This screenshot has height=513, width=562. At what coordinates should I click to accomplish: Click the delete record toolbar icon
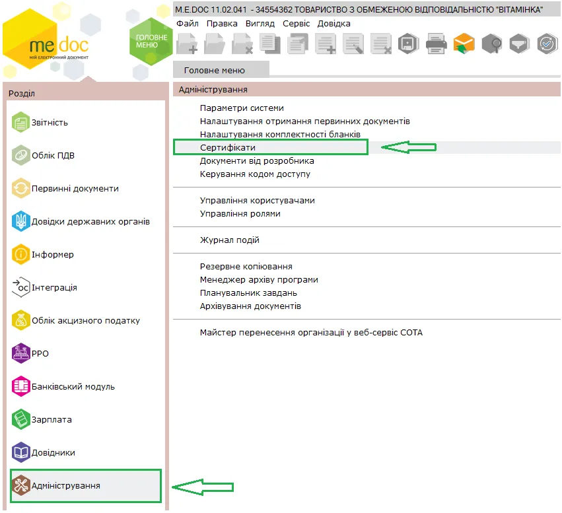click(381, 44)
